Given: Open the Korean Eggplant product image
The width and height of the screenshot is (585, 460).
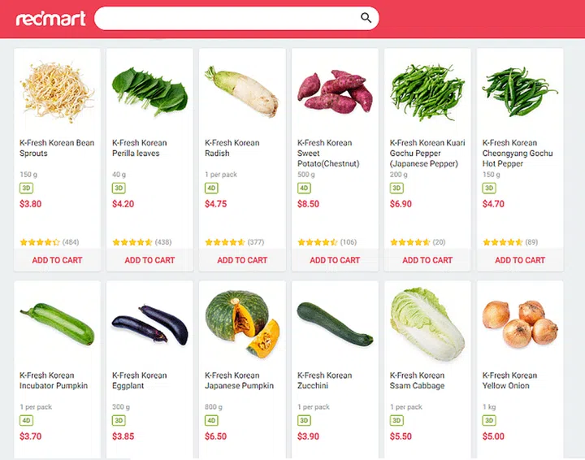Looking at the screenshot, I should (149, 323).
